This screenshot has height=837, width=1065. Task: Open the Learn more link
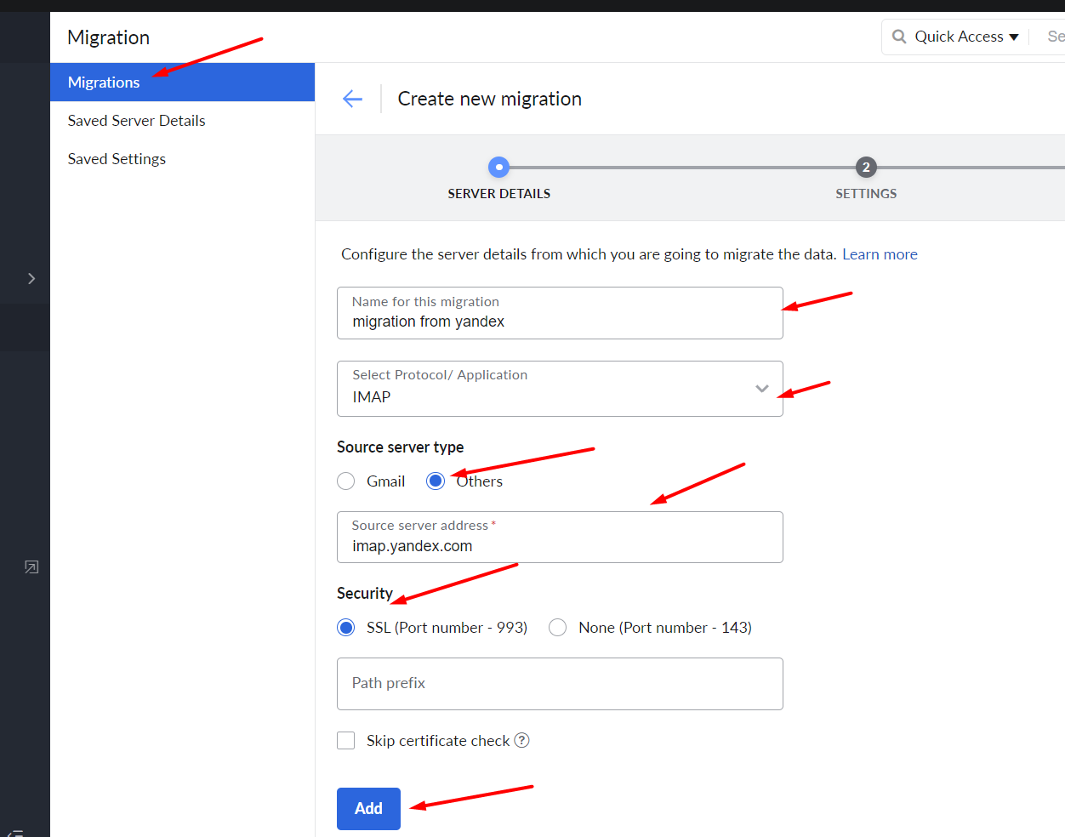pos(880,254)
